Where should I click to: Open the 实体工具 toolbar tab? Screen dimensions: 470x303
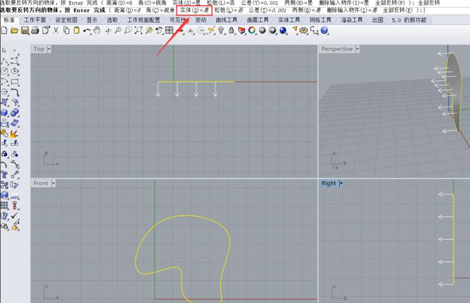click(292, 20)
